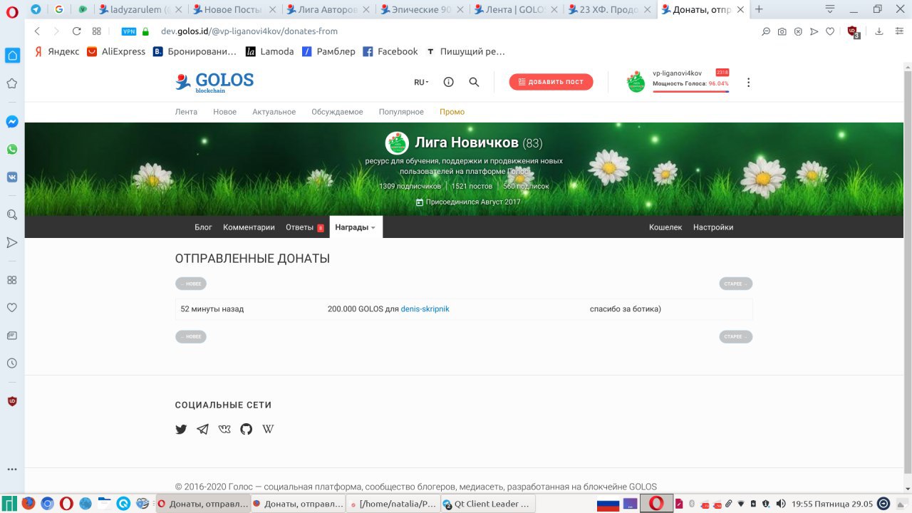Open the sidebar history clock icon
Image resolution: width=912 pixels, height=513 pixels.
click(x=11, y=363)
